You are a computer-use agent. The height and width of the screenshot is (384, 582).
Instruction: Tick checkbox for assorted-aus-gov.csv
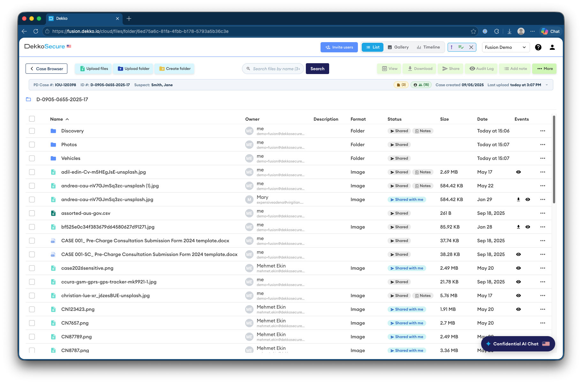click(32, 213)
